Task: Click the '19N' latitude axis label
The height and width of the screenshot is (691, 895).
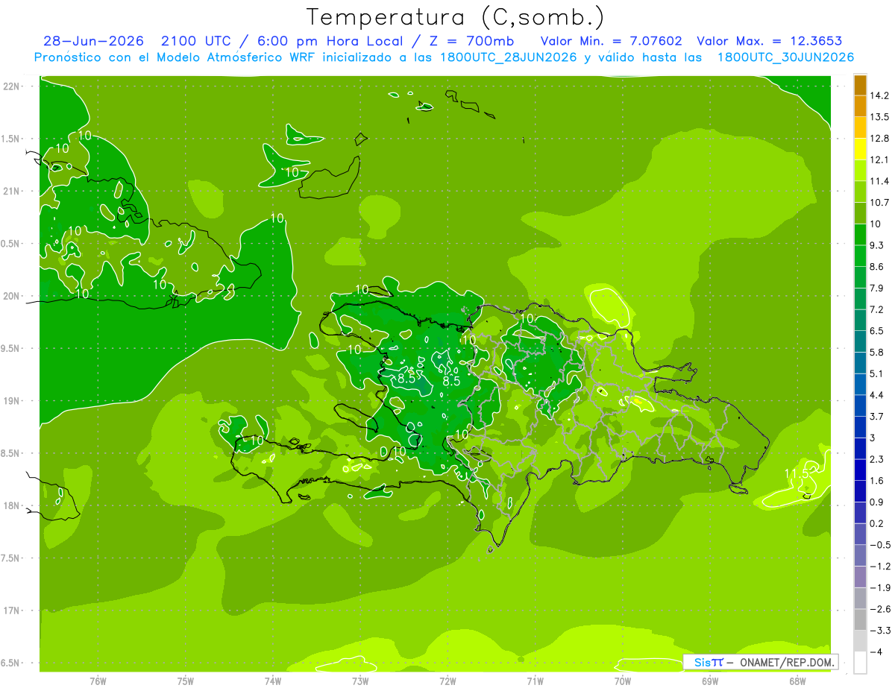Action: (x=12, y=401)
